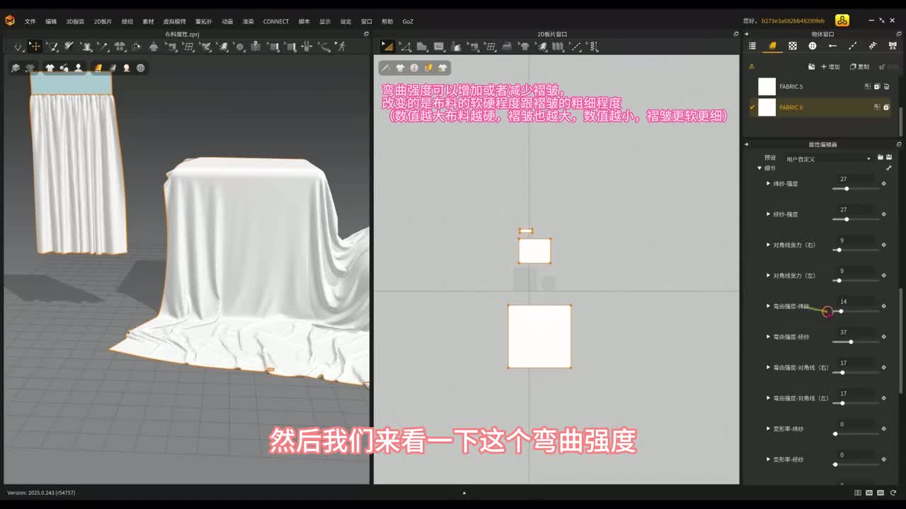
Task: Click the pen icon in 2D view overlay
Action: (x=386, y=68)
